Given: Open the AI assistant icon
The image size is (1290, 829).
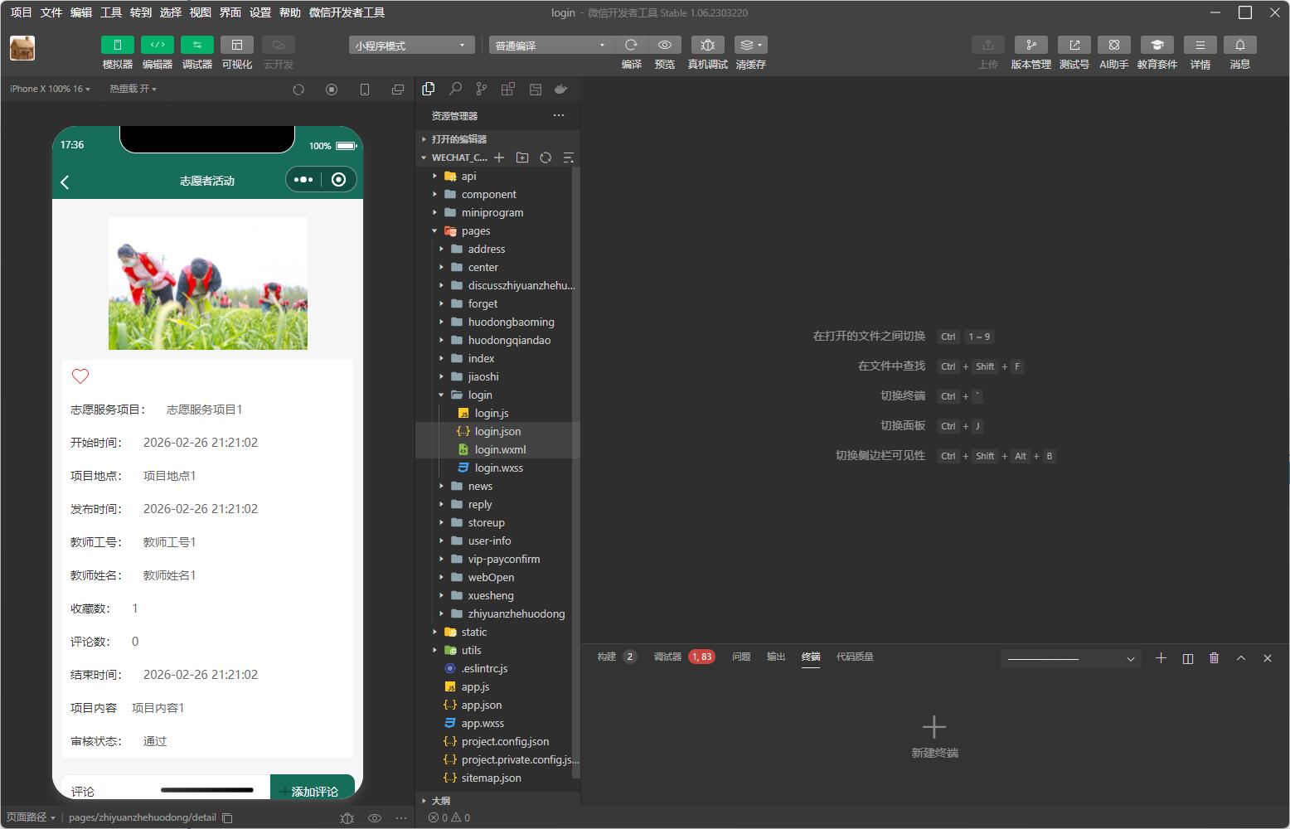Looking at the screenshot, I should click(1114, 45).
